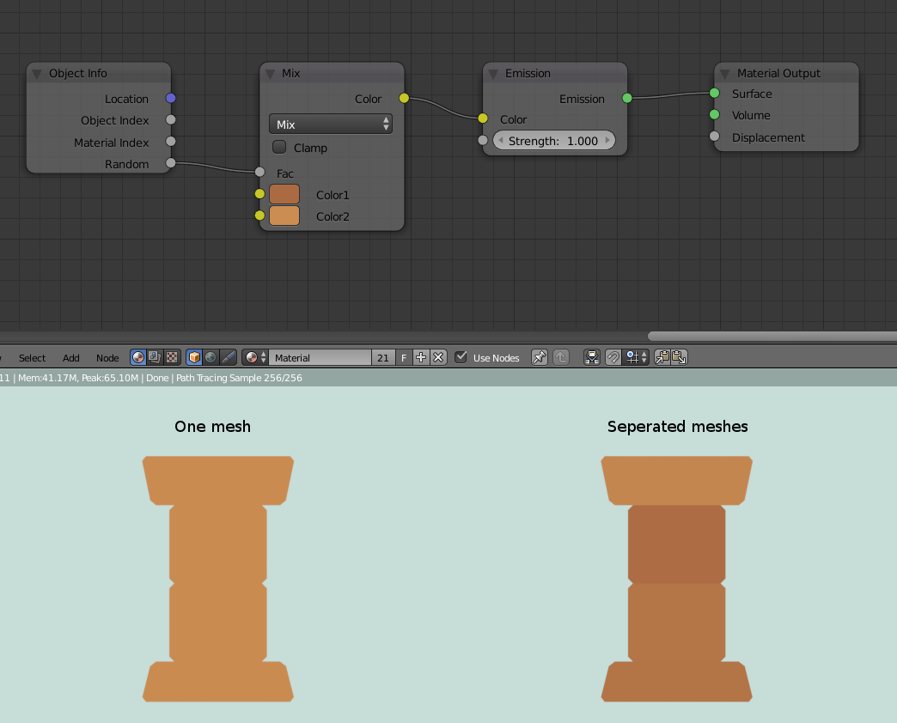Viewport: 897px width, 723px height.
Task: Click the Strength value field
Action: click(x=554, y=141)
